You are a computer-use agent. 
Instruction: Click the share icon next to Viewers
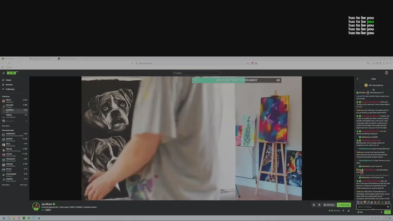tap(343, 211)
